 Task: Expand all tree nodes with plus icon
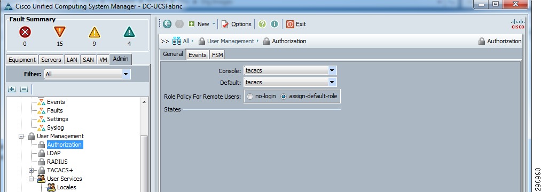coord(12,89)
